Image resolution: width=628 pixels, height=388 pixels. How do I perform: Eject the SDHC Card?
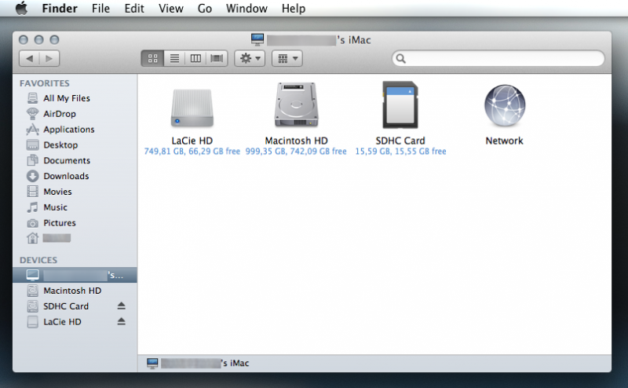click(x=122, y=306)
